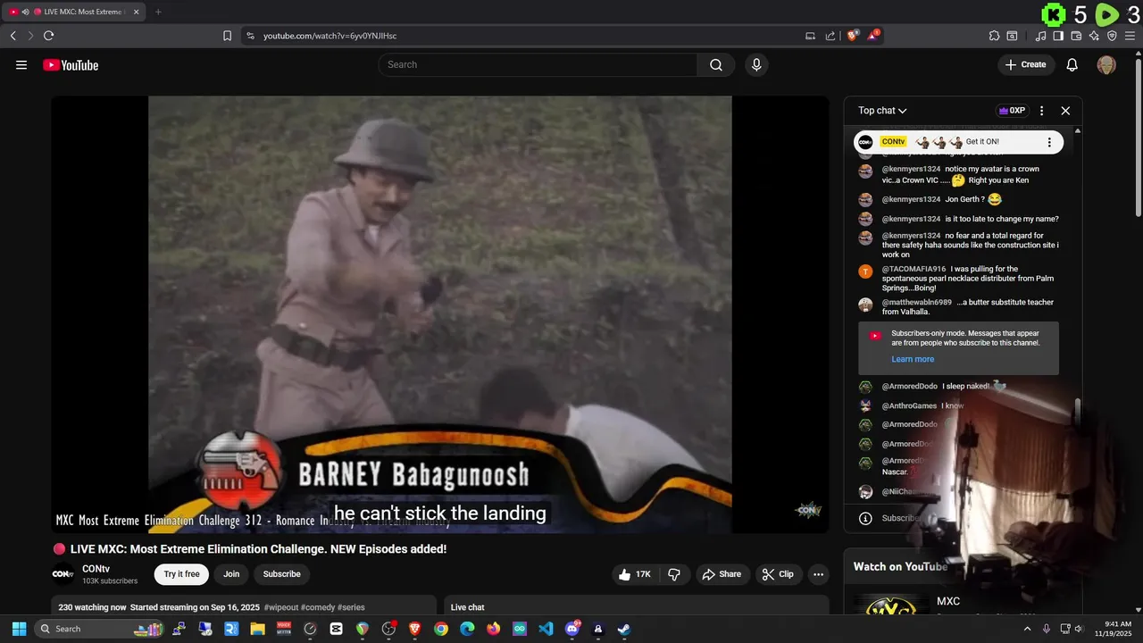Screen dimensions: 1143x643
Task: Open the Windows Start menu
Action: (19, 629)
